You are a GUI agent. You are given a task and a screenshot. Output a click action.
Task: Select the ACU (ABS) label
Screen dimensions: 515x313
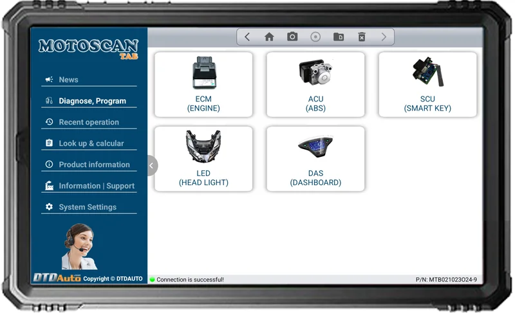(x=315, y=103)
